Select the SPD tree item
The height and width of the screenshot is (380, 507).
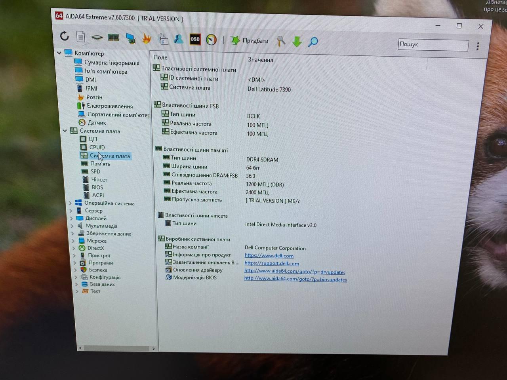[95, 171]
